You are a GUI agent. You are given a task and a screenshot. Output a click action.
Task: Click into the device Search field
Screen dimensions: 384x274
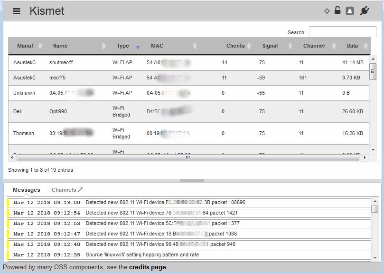[x=343, y=32]
